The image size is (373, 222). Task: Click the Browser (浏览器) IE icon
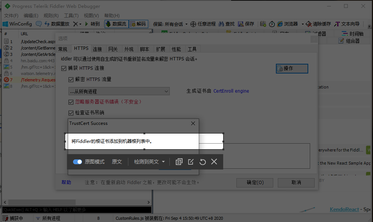point(280,24)
